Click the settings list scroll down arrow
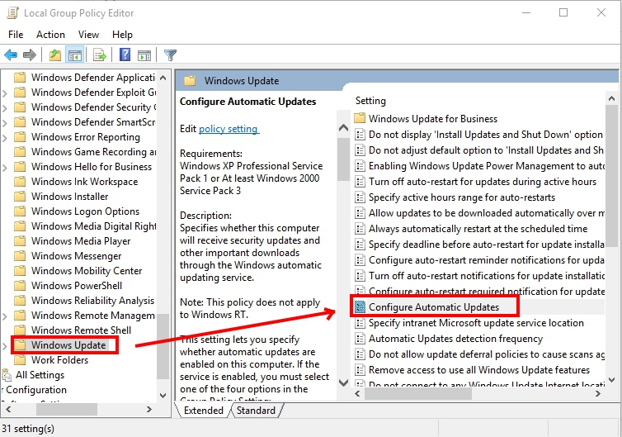Viewport: 622px width, 437px height. (611, 379)
